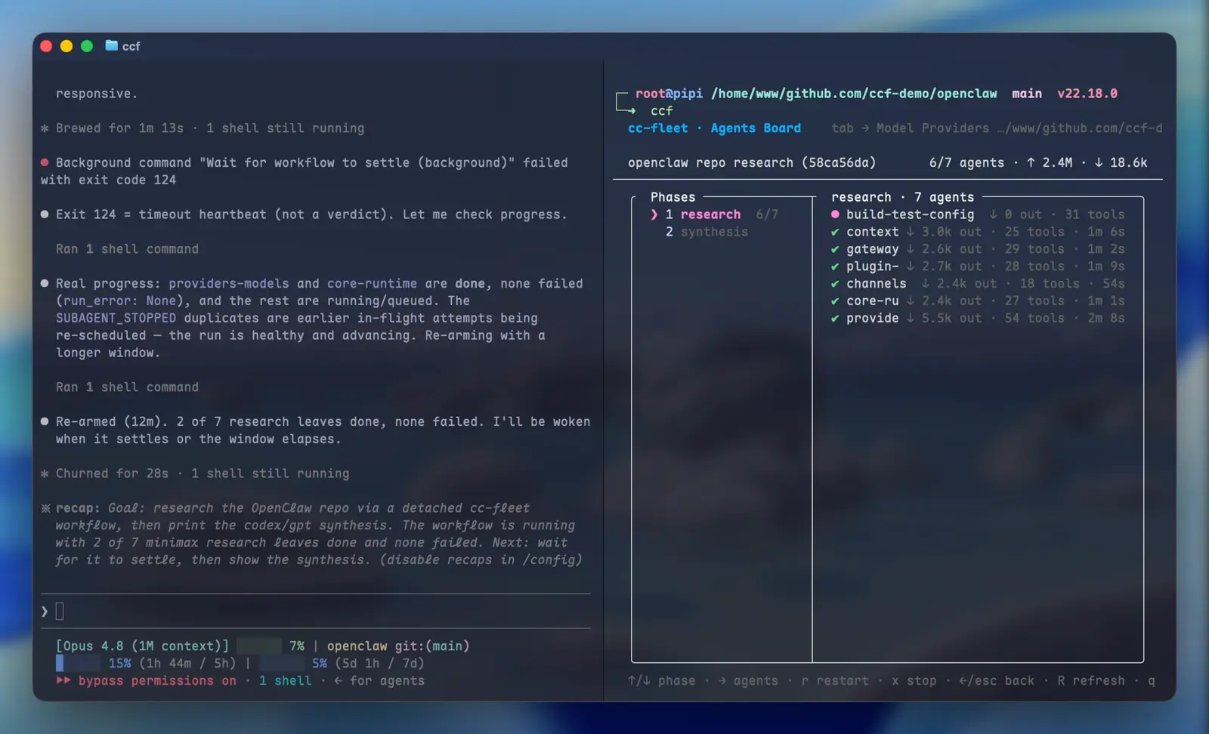Switch to Model Providers via the tab hint

point(910,128)
